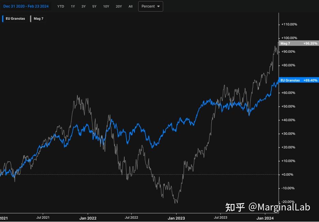This screenshot has width=319, height=222.
Task: Click the Jan 2023 x-axis label
Action: pyautogui.click(x=176, y=217)
